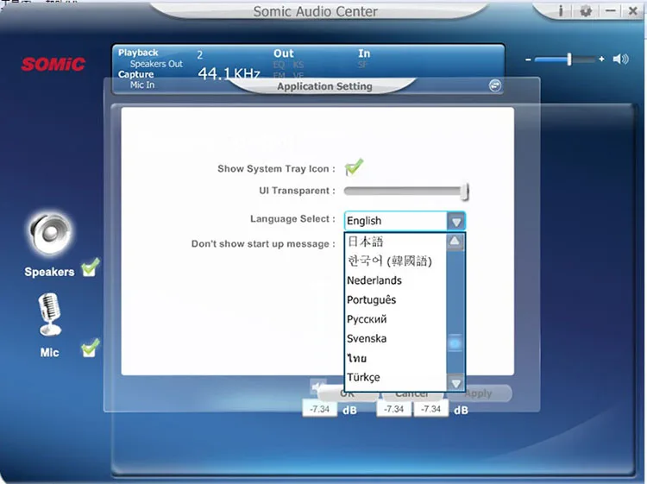Mute the master volume speaker icon
Viewport: 647px width, 484px height.
click(x=620, y=59)
